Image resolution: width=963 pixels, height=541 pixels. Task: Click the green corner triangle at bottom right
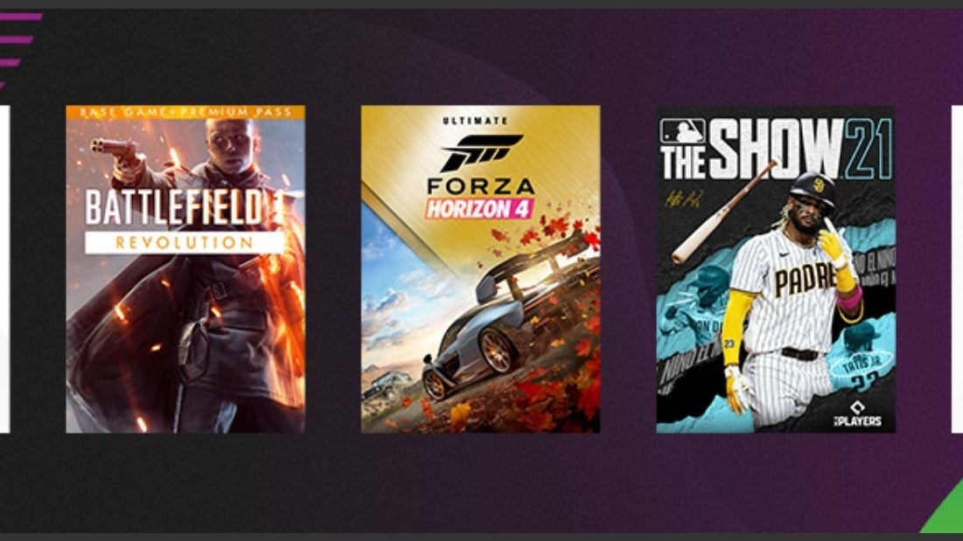click(947, 513)
